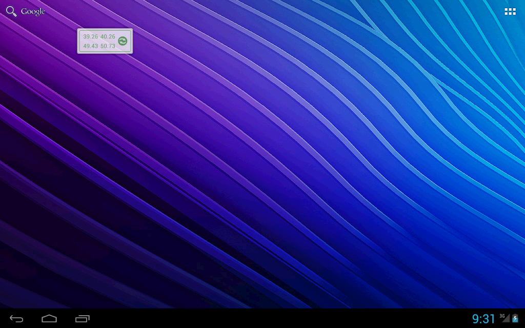The height and width of the screenshot is (328, 525).
Task: Go back with the navigation arrow
Action: tap(16, 319)
